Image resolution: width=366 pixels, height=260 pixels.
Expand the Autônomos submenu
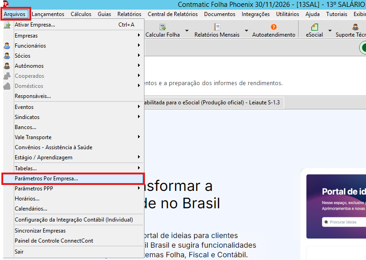(x=139, y=65)
